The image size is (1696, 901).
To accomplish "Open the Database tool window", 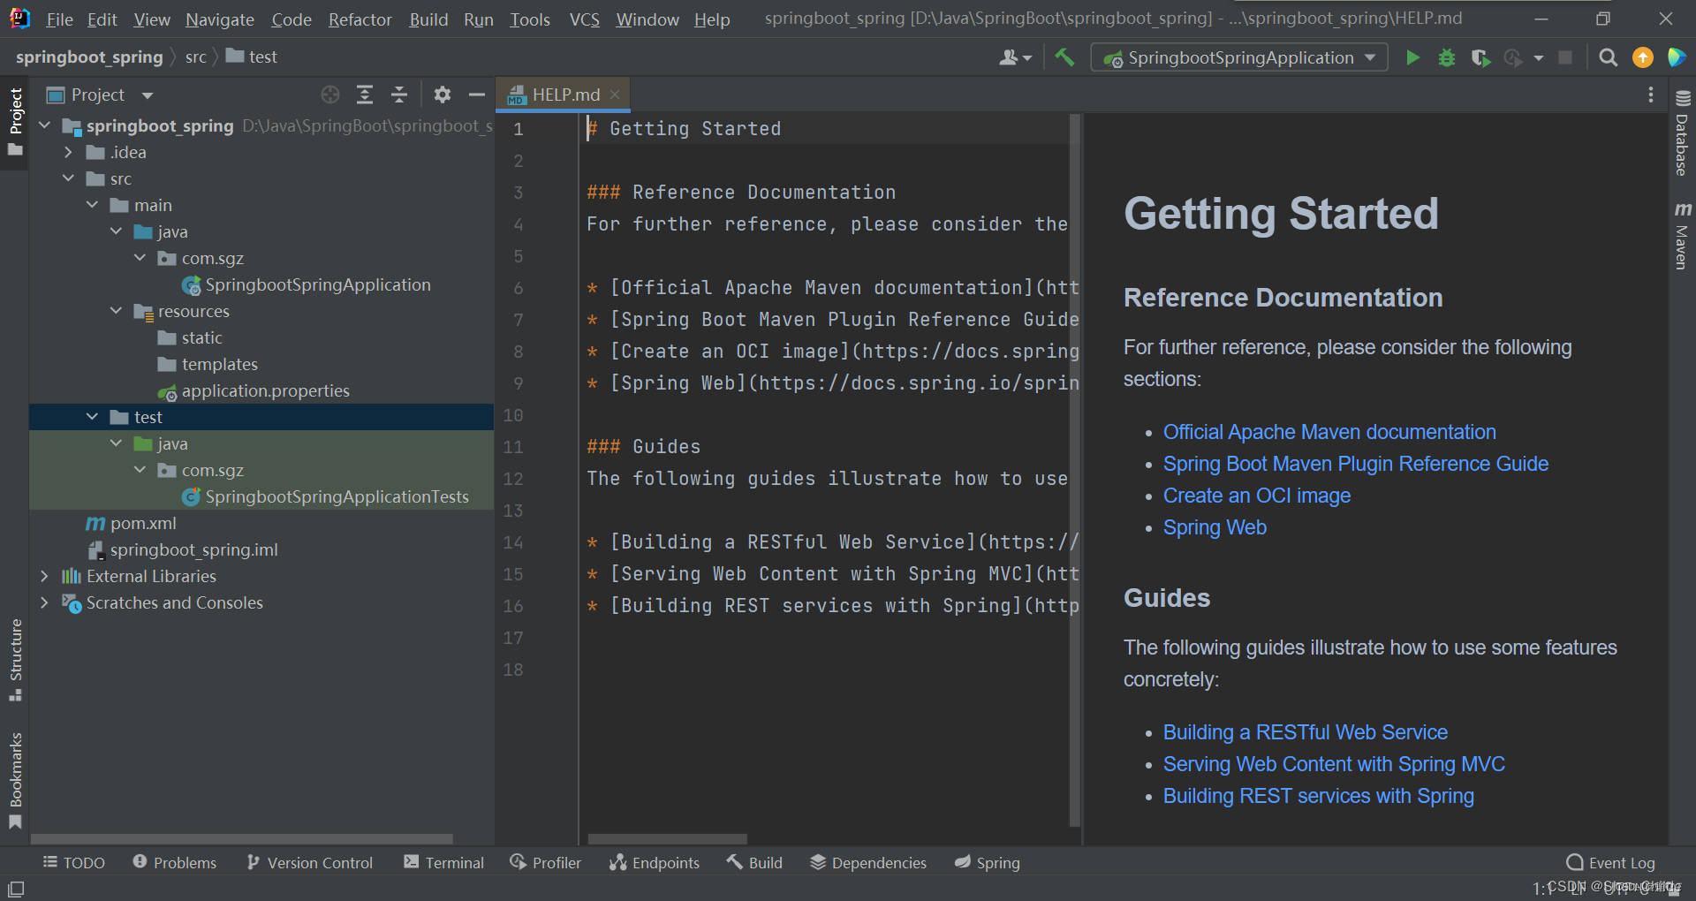I will 1682,133.
